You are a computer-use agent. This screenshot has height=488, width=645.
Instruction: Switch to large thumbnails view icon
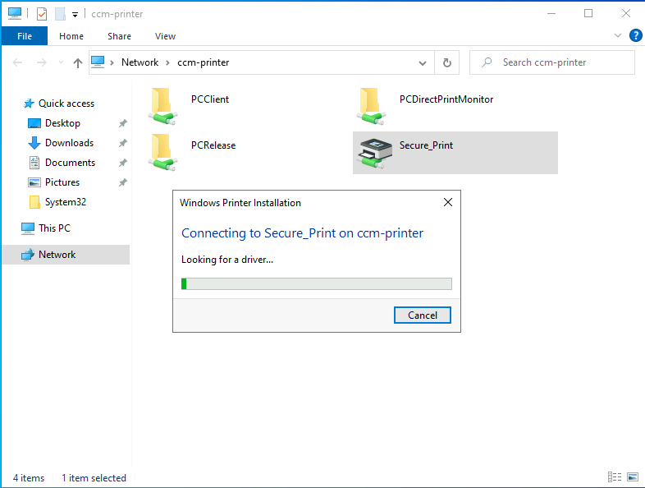(633, 476)
